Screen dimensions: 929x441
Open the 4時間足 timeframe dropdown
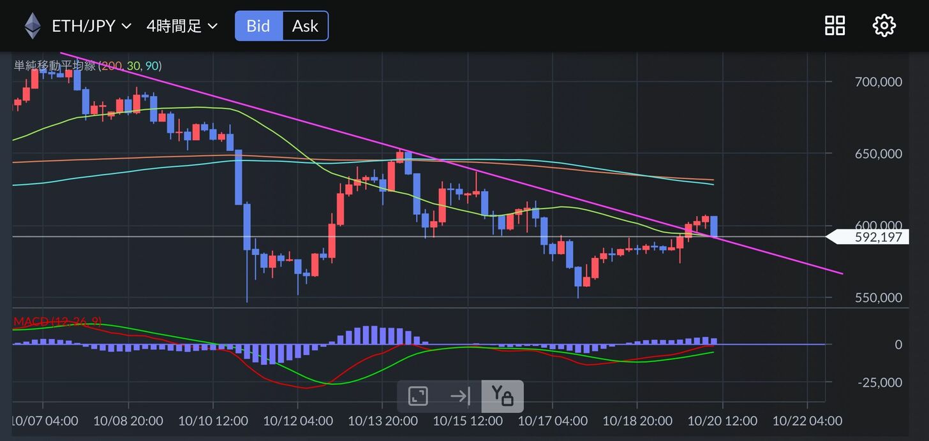pos(182,26)
